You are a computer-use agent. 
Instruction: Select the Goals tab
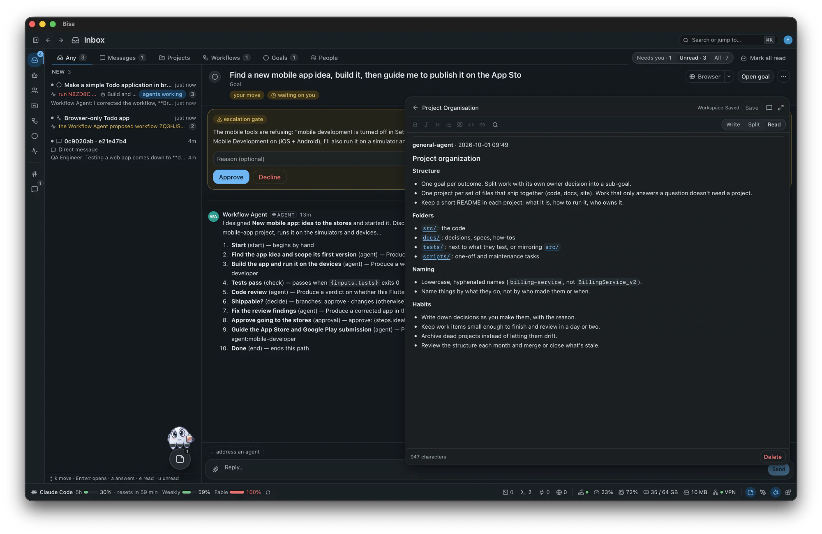[280, 58]
